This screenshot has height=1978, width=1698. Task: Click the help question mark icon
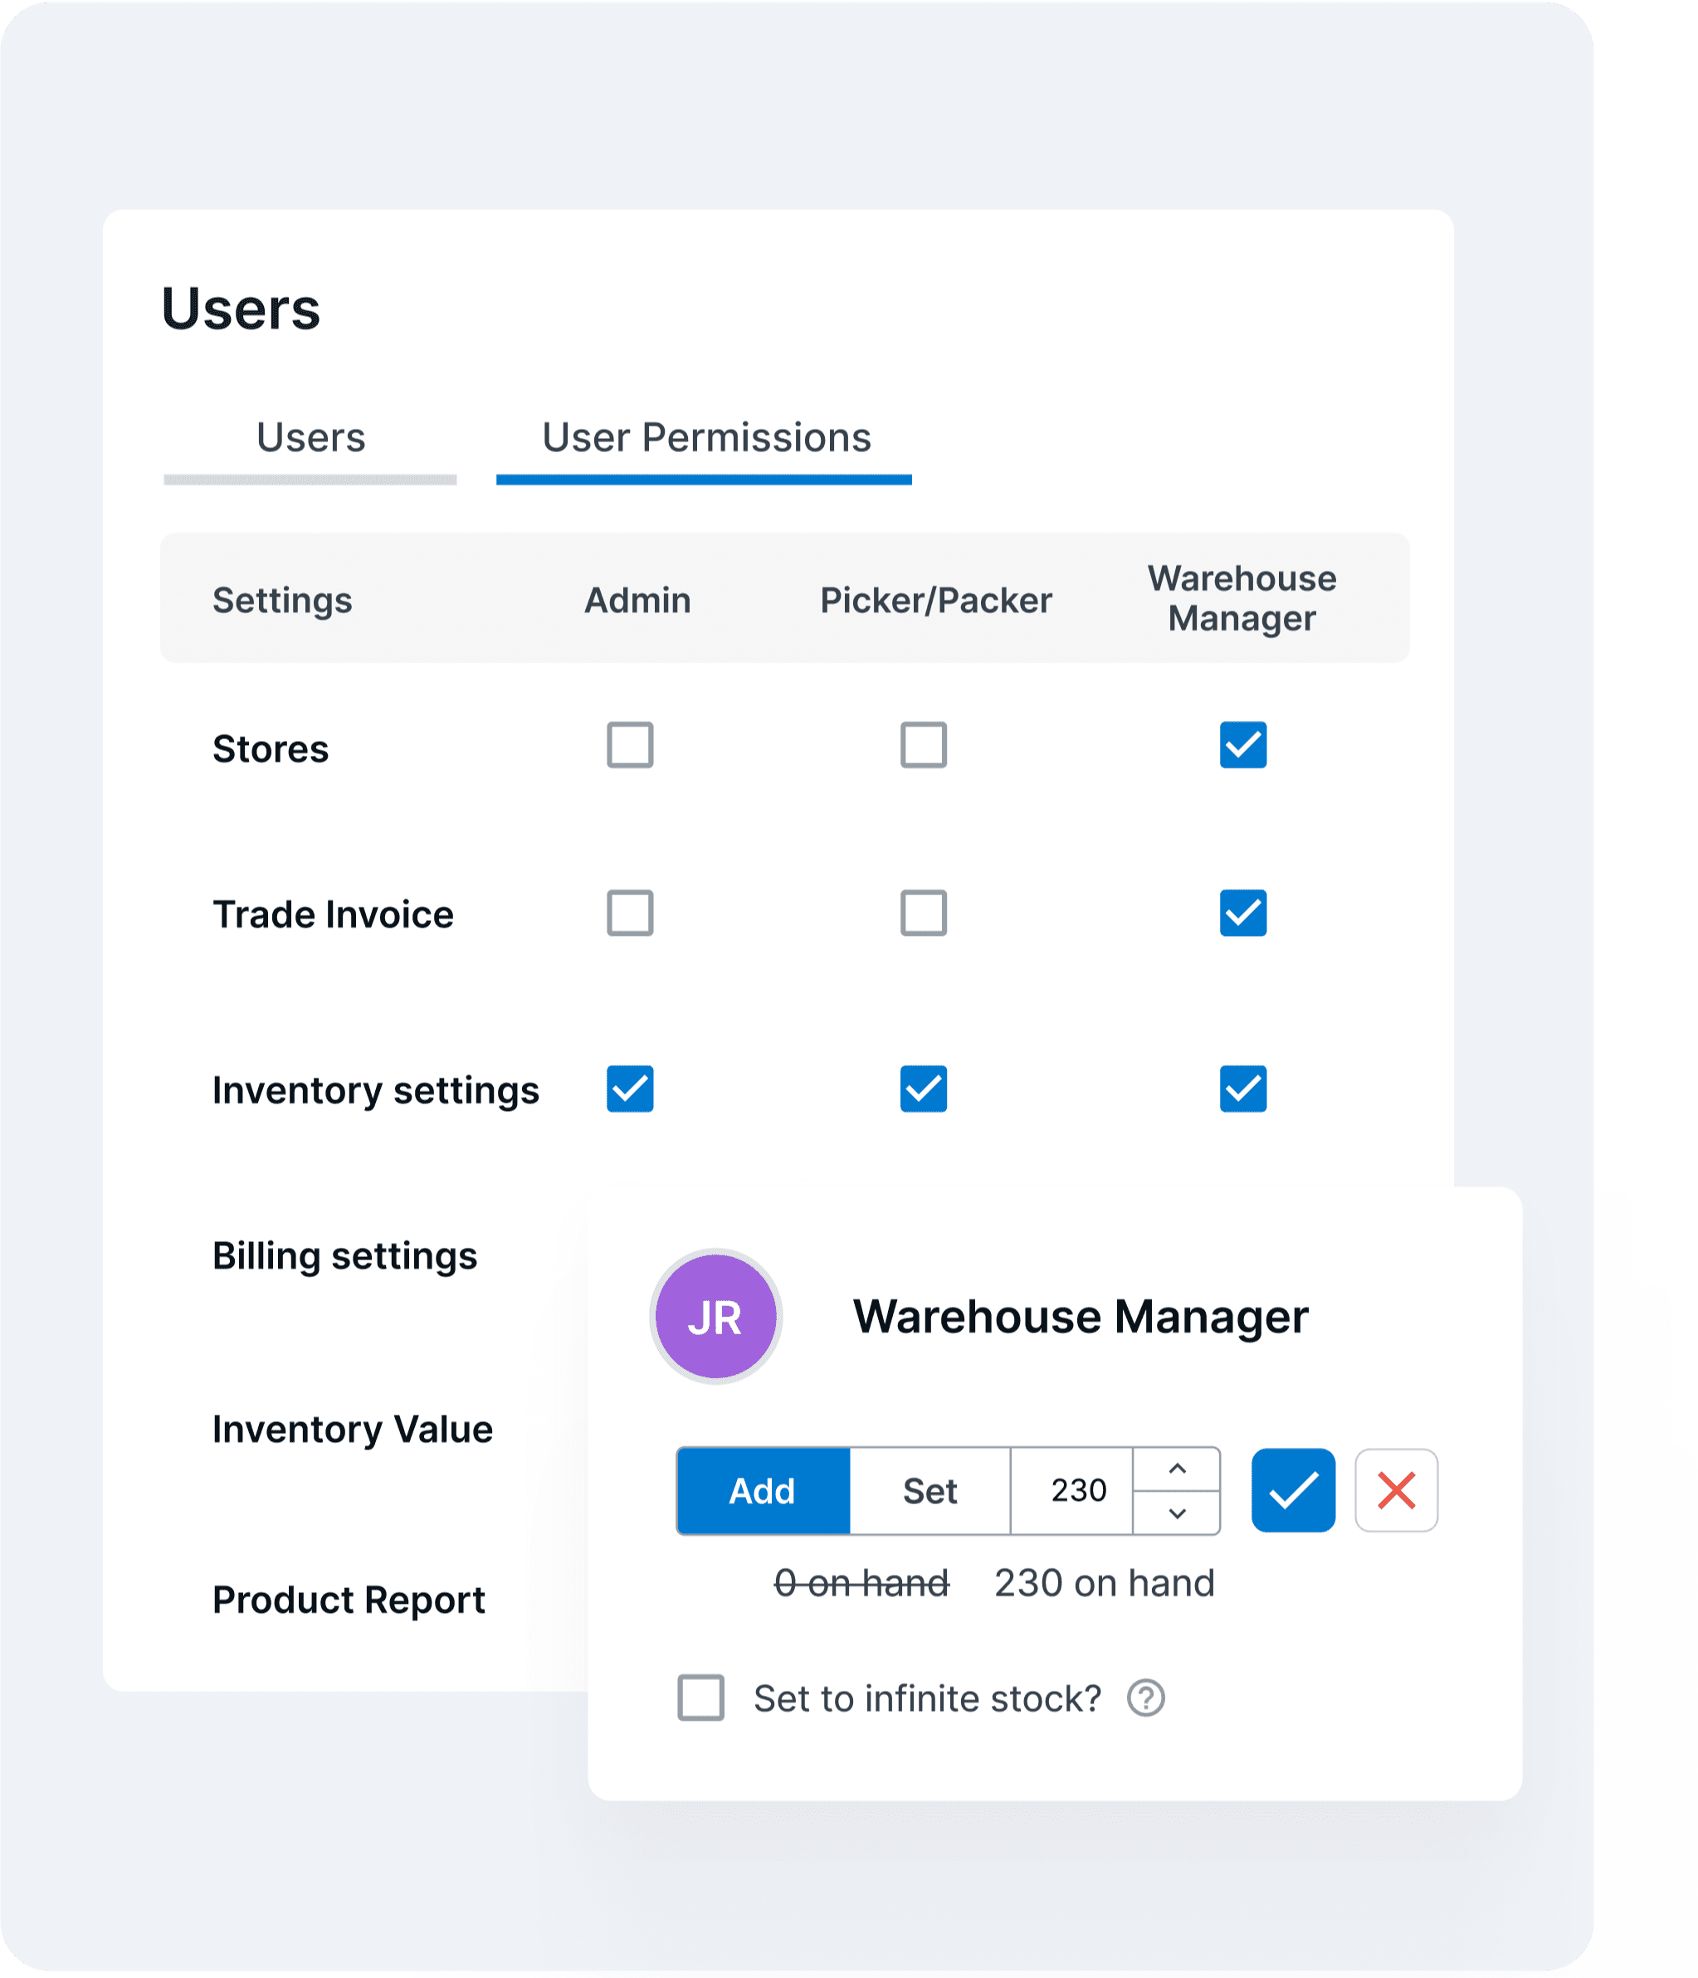[x=1145, y=1698]
